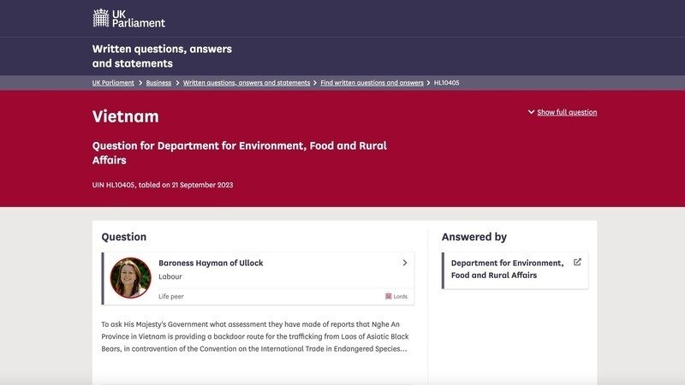Click the HL10405 breadcrumb item
Image resolution: width=685 pixels, height=385 pixels.
pyautogui.click(x=446, y=83)
